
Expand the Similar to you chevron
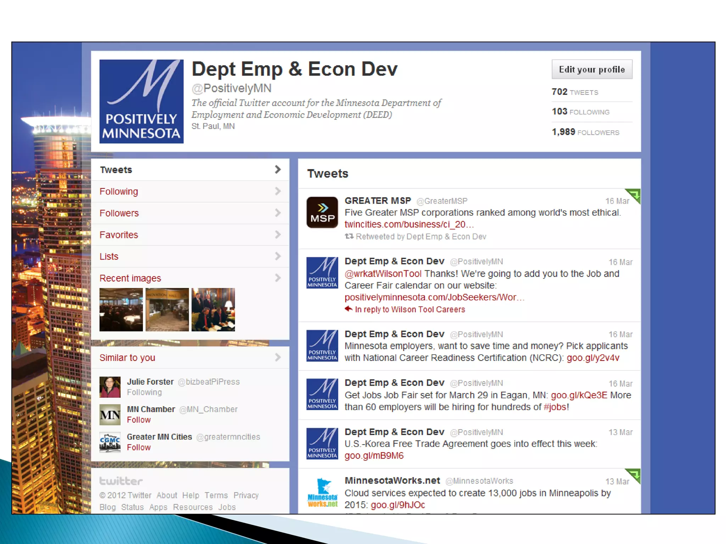point(278,357)
